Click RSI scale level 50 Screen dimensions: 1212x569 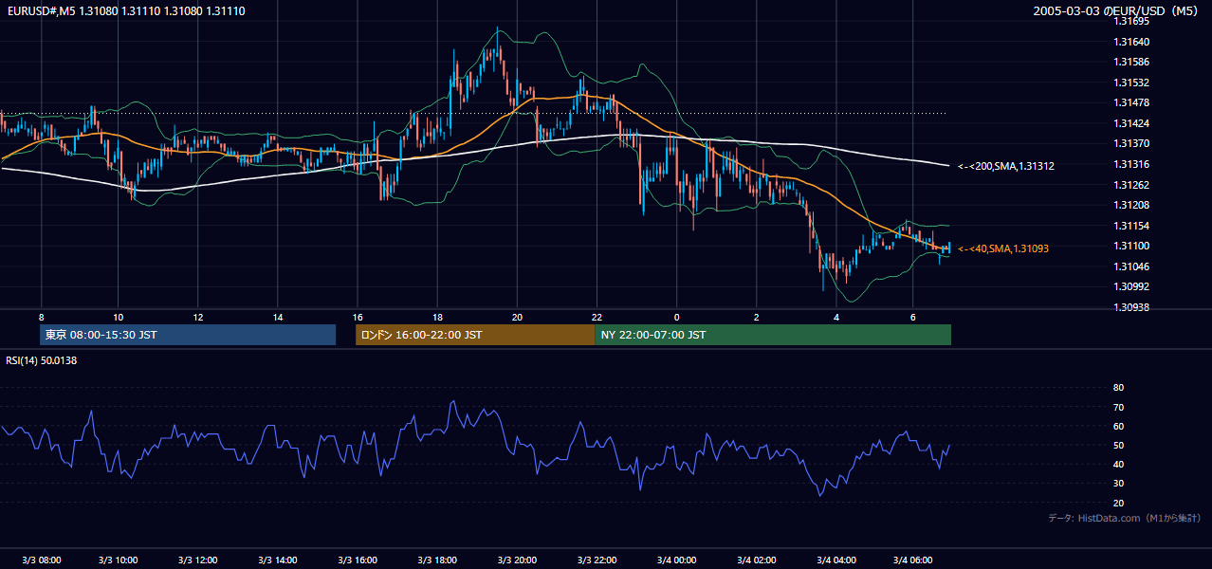click(x=1118, y=445)
